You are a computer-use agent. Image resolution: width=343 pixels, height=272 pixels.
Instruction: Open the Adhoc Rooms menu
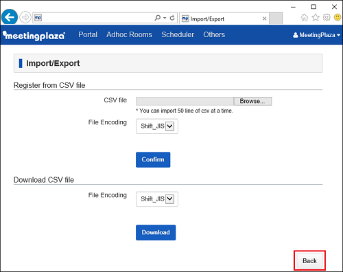click(x=129, y=34)
